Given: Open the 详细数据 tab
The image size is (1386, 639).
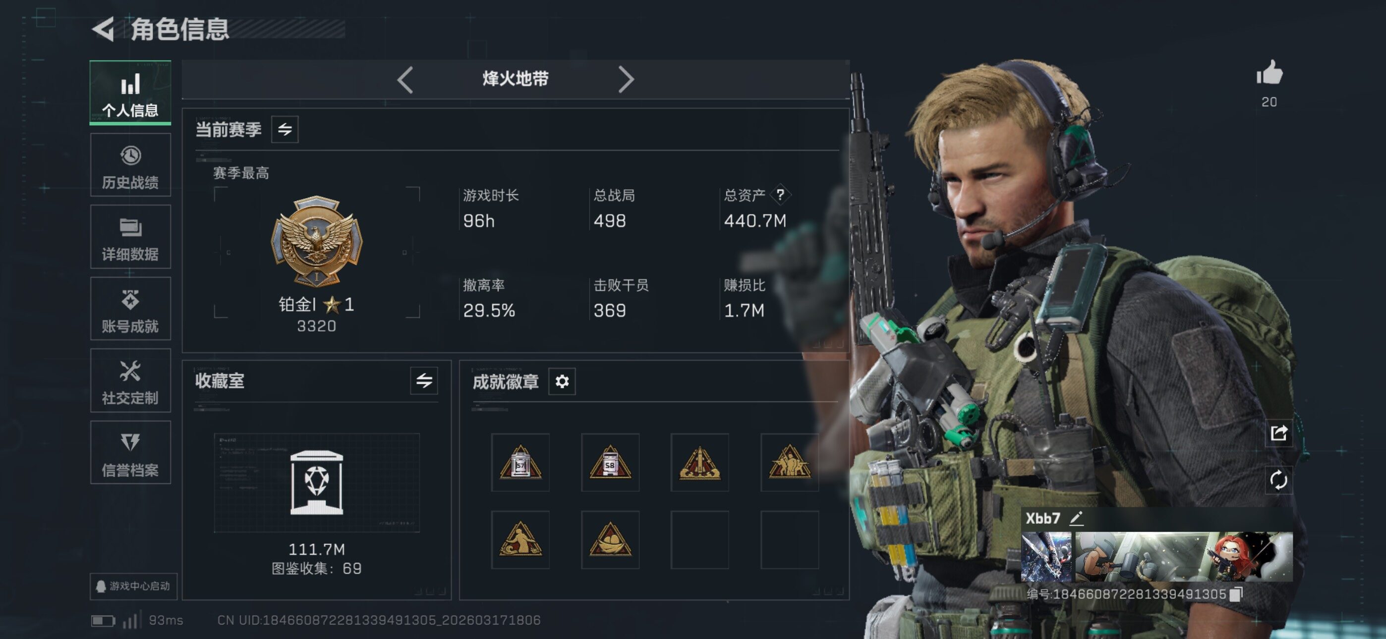Looking at the screenshot, I should pyautogui.click(x=130, y=237).
